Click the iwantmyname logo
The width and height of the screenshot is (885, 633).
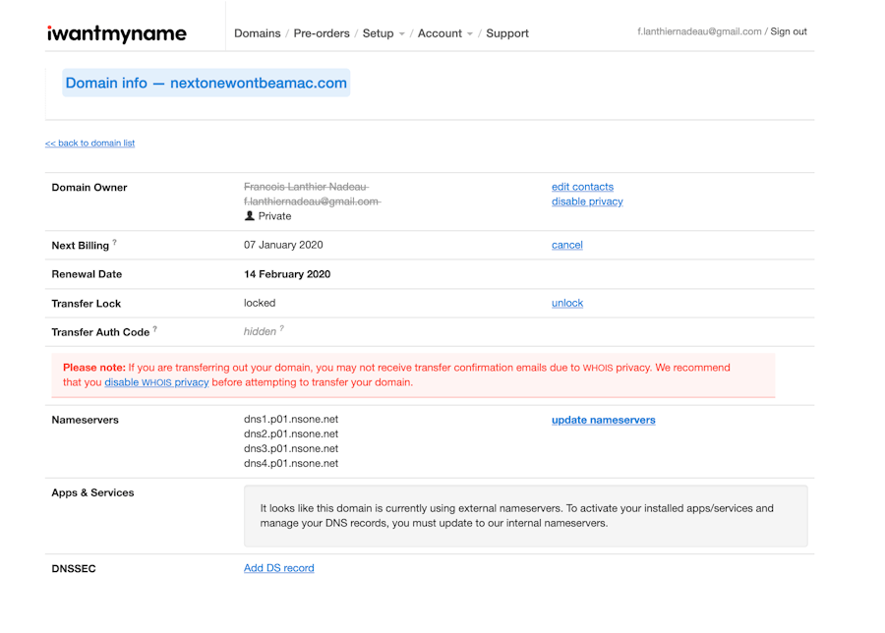[x=115, y=32]
